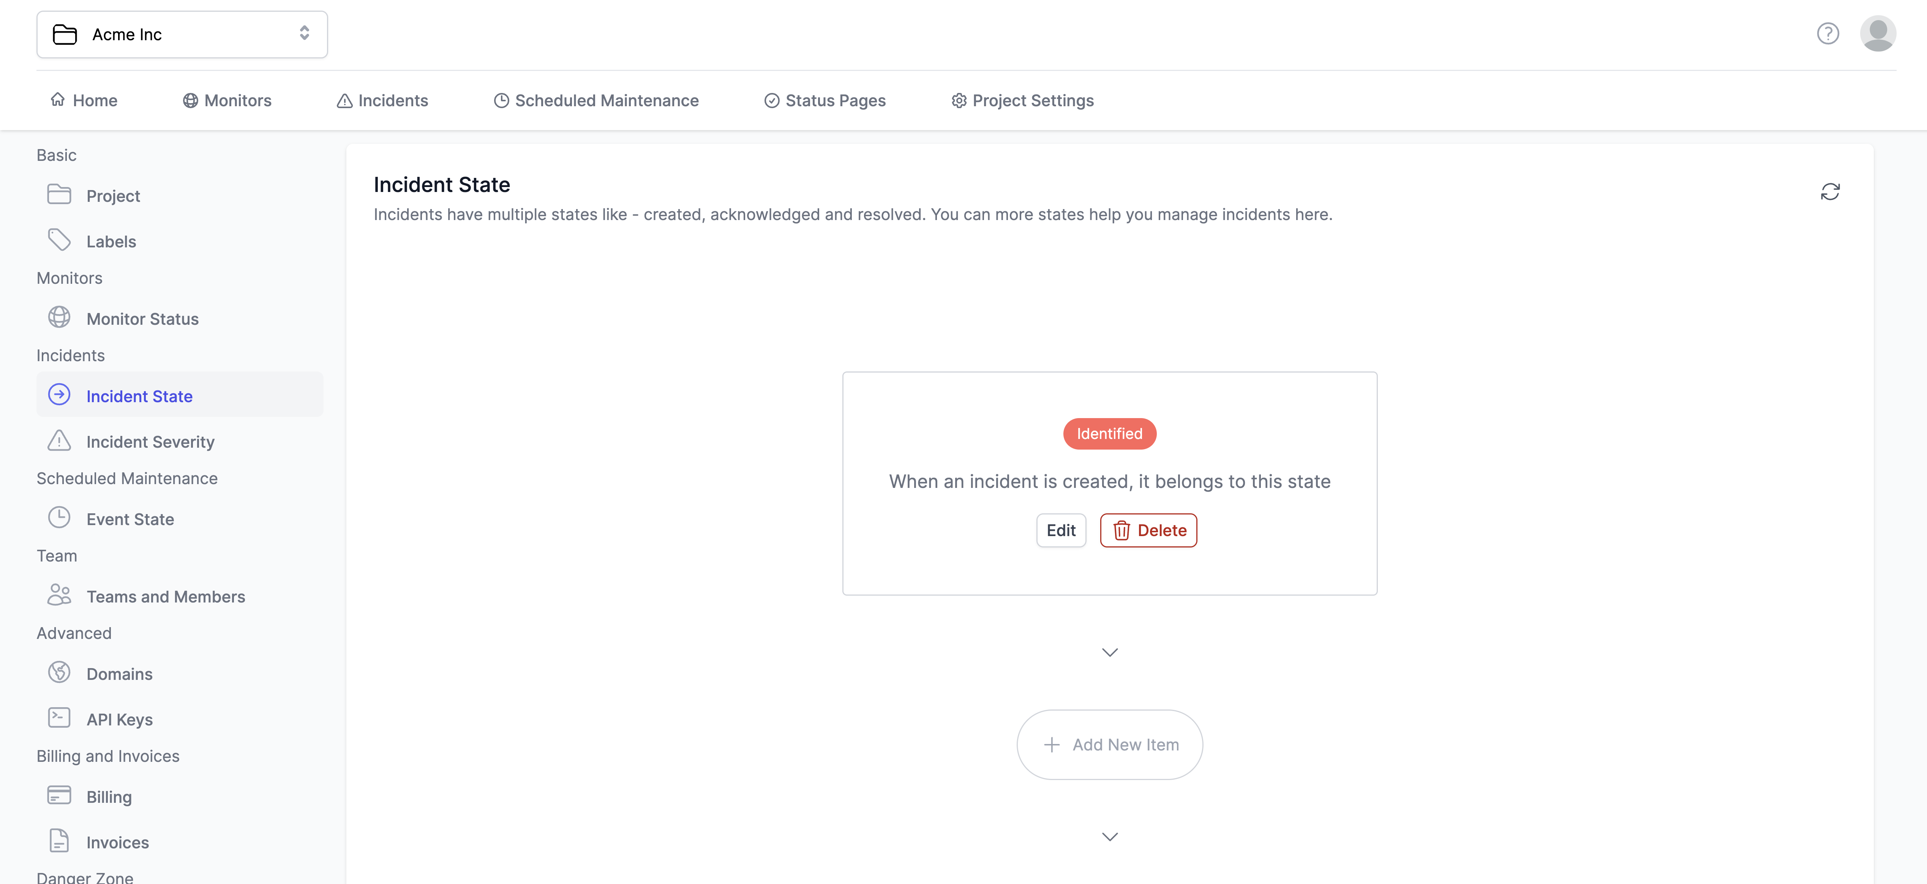1927x884 pixels.
Task: Switch to the Incidents tab
Action: click(x=382, y=100)
